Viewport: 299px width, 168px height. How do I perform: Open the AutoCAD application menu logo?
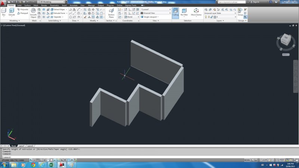coord(3,3)
